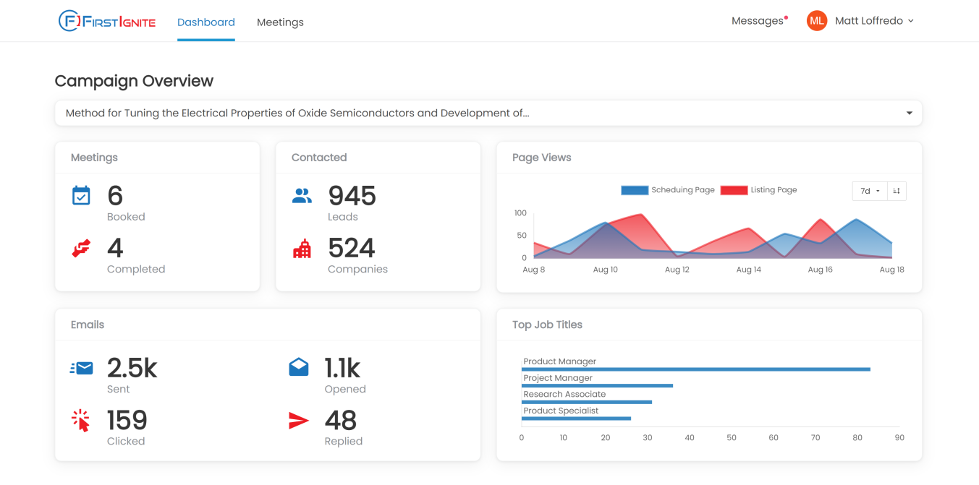Click the FirstIgnite logo
The width and height of the screenshot is (979, 485).
click(107, 21)
